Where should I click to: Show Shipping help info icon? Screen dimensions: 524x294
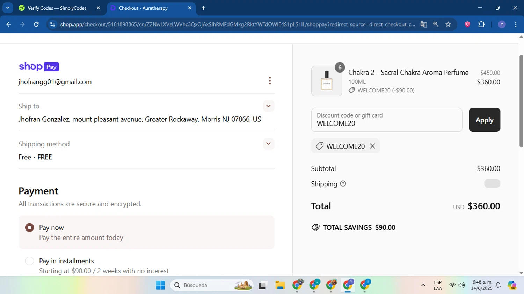pos(343,184)
